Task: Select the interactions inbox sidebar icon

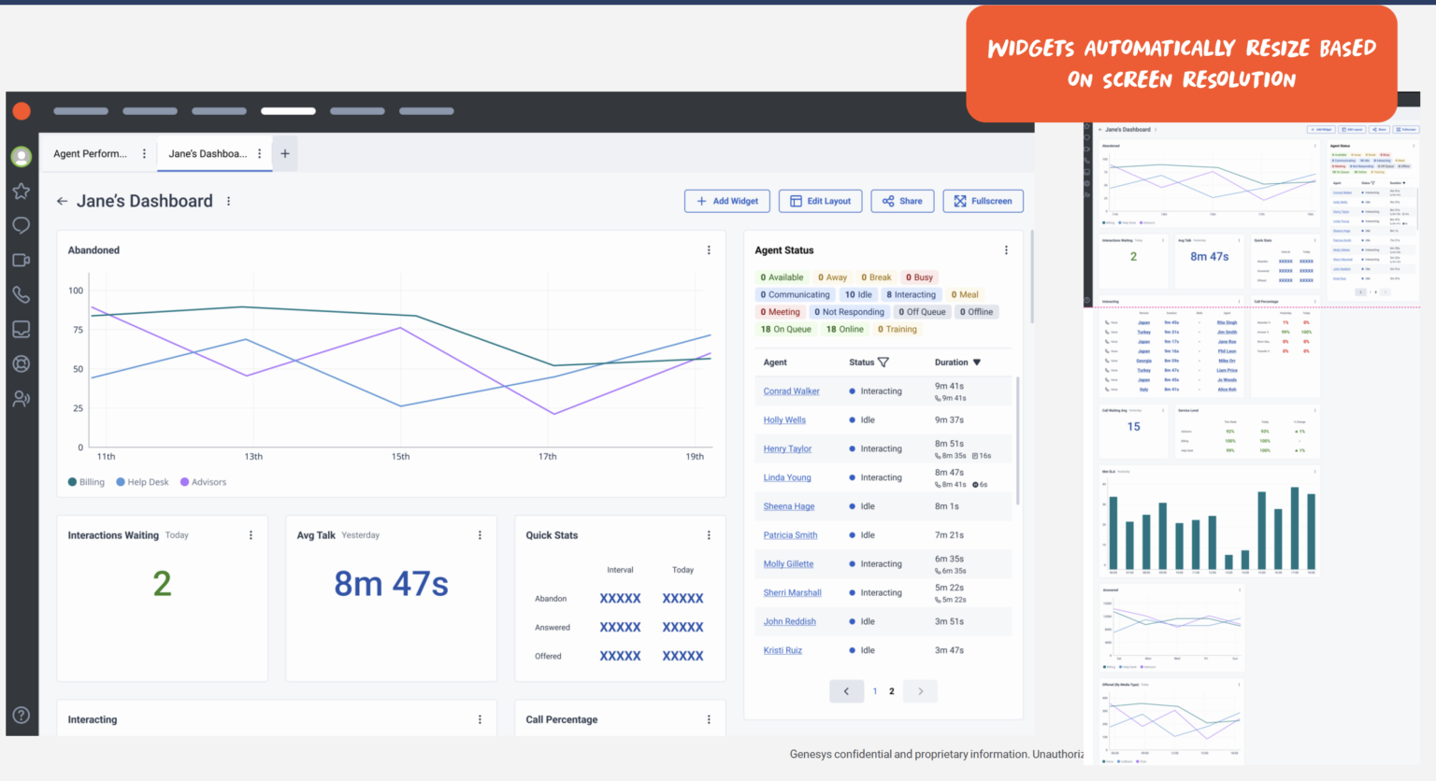Action: pos(22,329)
